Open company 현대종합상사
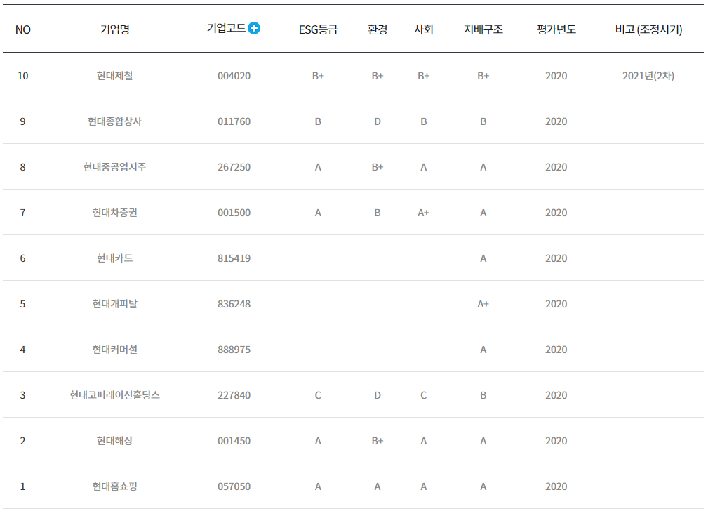This screenshot has height=511, width=708. [x=114, y=121]
